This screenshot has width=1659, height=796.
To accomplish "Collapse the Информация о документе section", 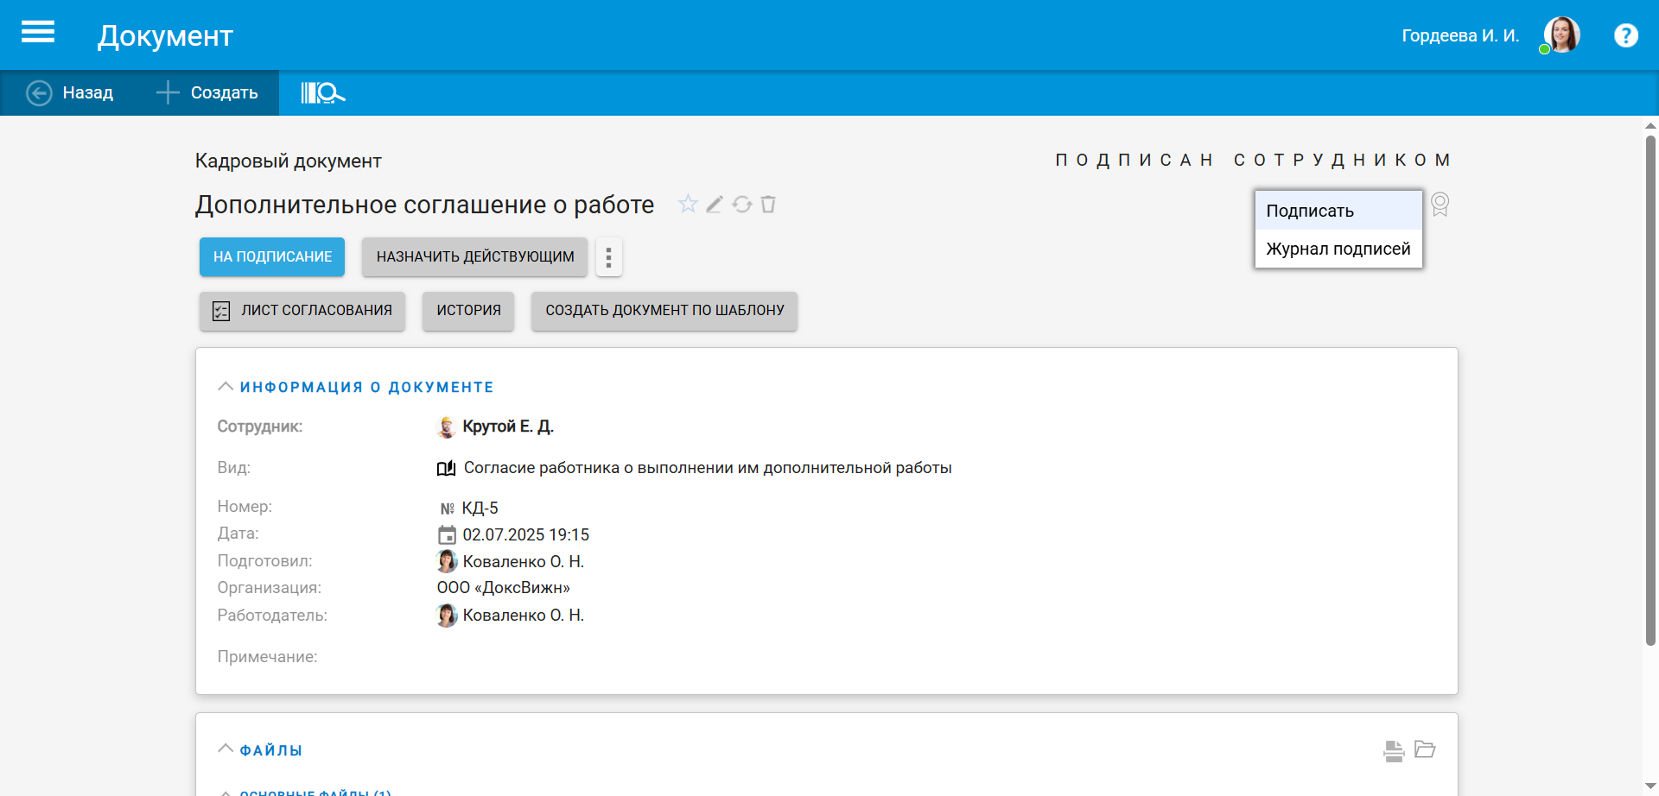I will click(226, 387).
